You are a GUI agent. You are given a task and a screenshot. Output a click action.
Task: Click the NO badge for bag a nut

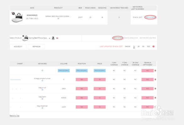pos(148,89)
